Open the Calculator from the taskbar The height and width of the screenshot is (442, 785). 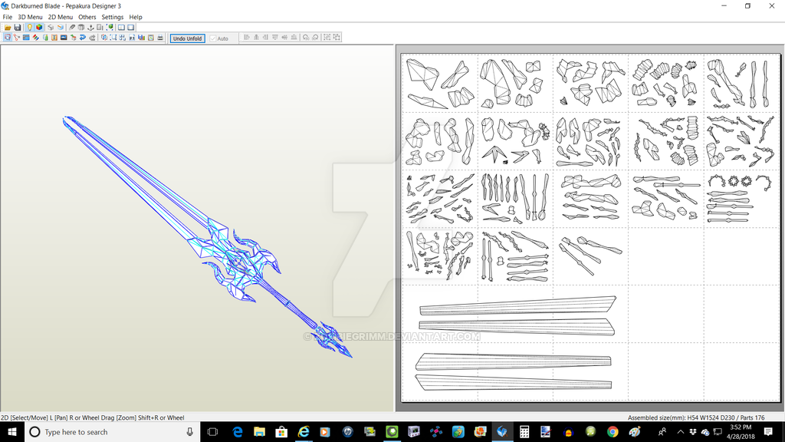coord(524,431)
